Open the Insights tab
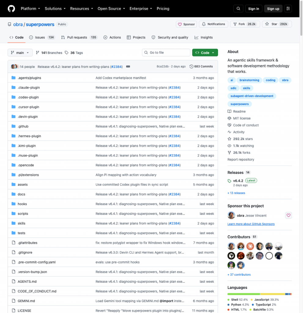This screenshot has height=313, width=303. coord(204,37)
